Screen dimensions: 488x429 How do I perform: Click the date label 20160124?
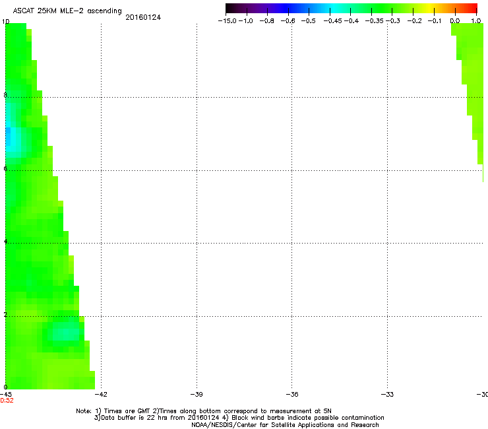(x=143, y=17)
